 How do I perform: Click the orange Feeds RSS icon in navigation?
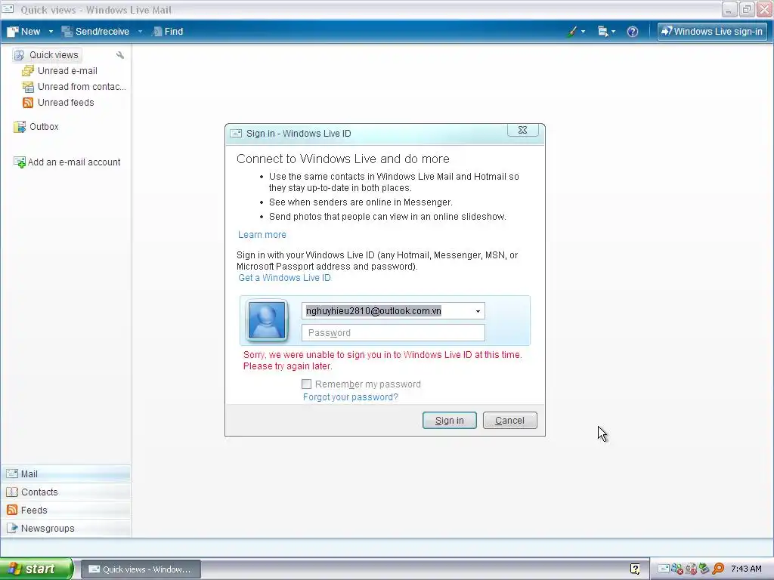(x=12, y=510)
